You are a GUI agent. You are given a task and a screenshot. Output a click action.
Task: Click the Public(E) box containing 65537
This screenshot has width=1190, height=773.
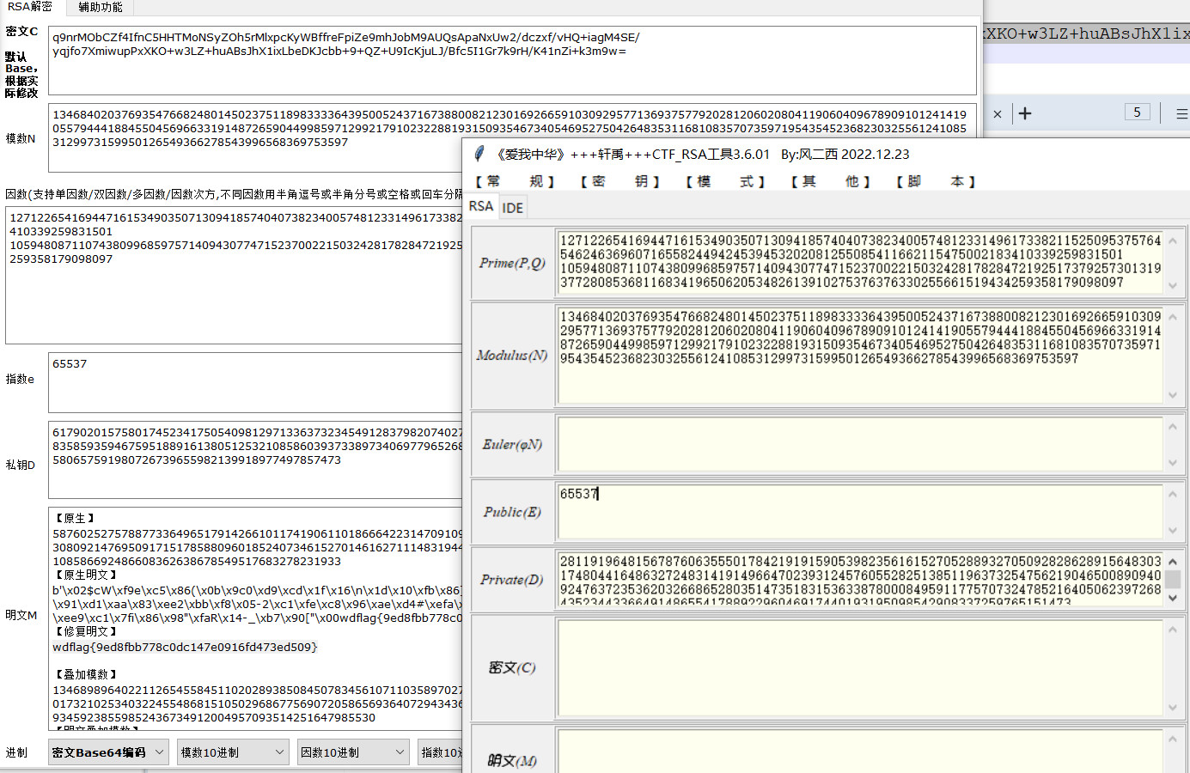click(860, 512)
